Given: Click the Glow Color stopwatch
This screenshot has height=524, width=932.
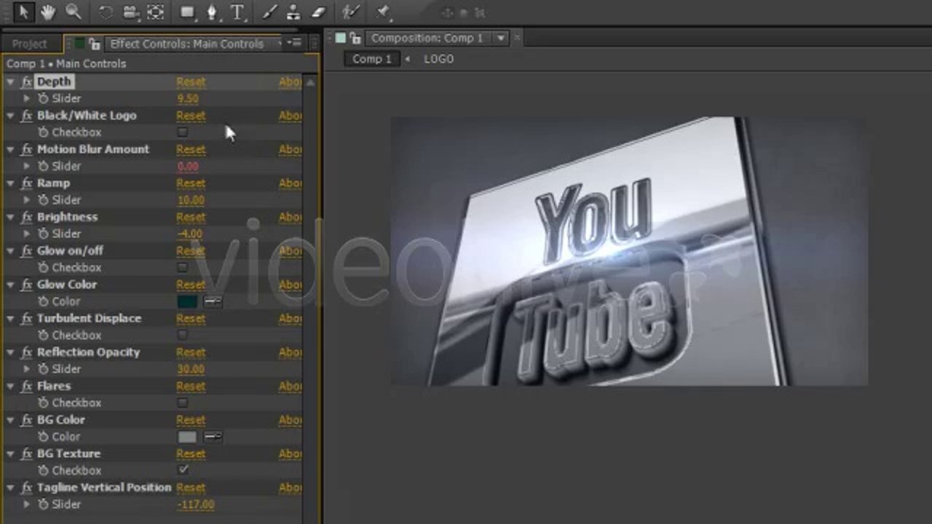Looking at the screenshot, I should pos(43,301).
